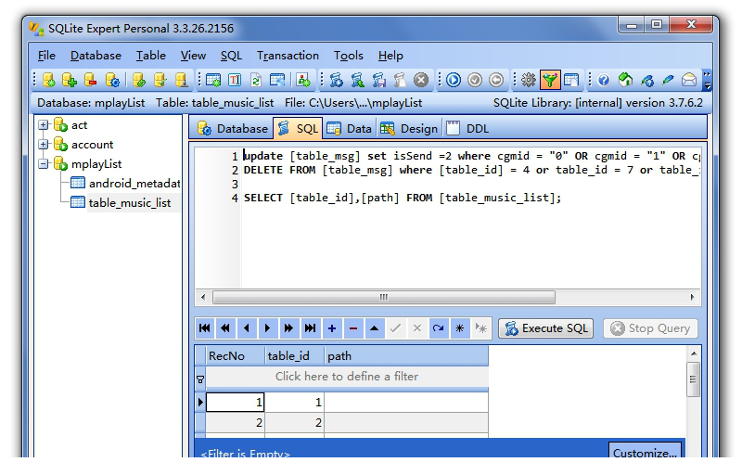Click the table_id cell with value 2
The image size is (742, 475).
294,422
